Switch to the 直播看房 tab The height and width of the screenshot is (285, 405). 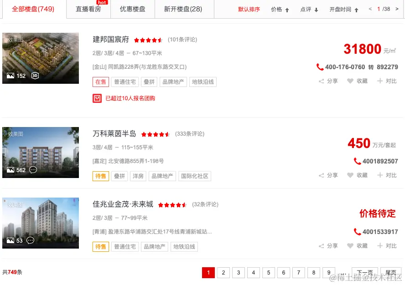tap(88, 9)
